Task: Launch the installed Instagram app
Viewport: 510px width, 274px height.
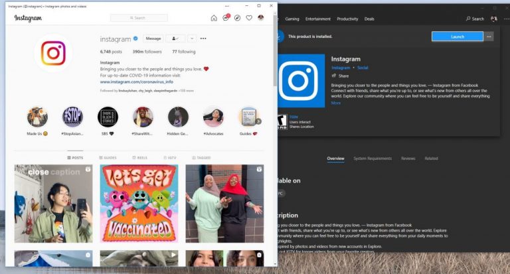Action: point(458,36)
